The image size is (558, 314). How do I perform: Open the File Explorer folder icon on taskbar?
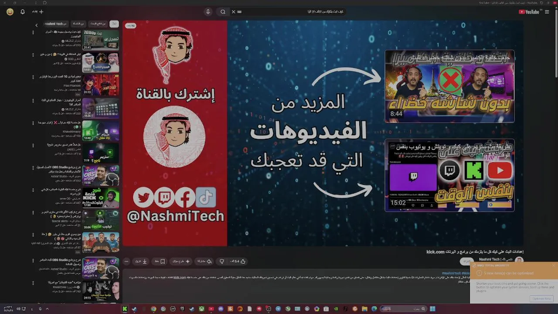coord(364,309)
